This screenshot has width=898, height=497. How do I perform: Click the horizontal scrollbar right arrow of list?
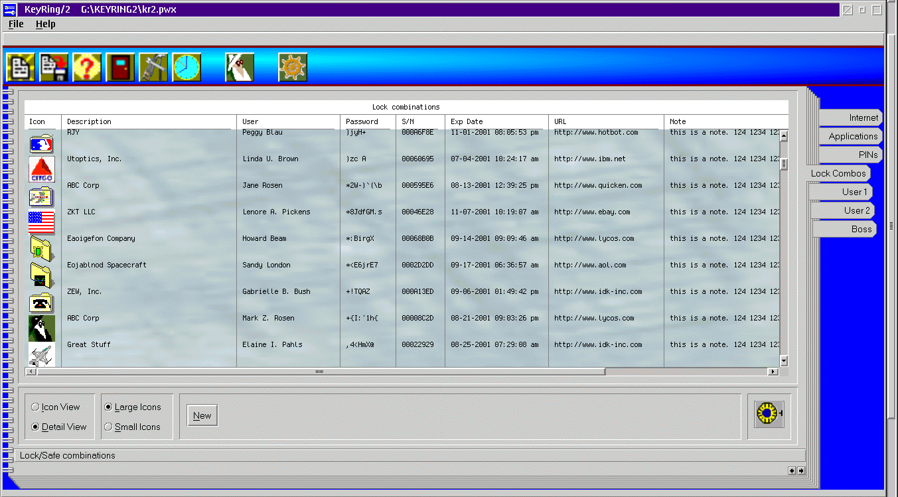(773, 372)
